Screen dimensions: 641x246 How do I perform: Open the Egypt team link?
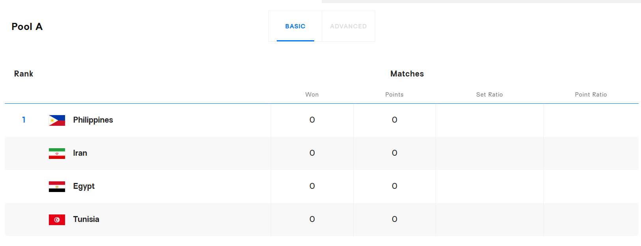pyautogui.click(x=84, y=186)
